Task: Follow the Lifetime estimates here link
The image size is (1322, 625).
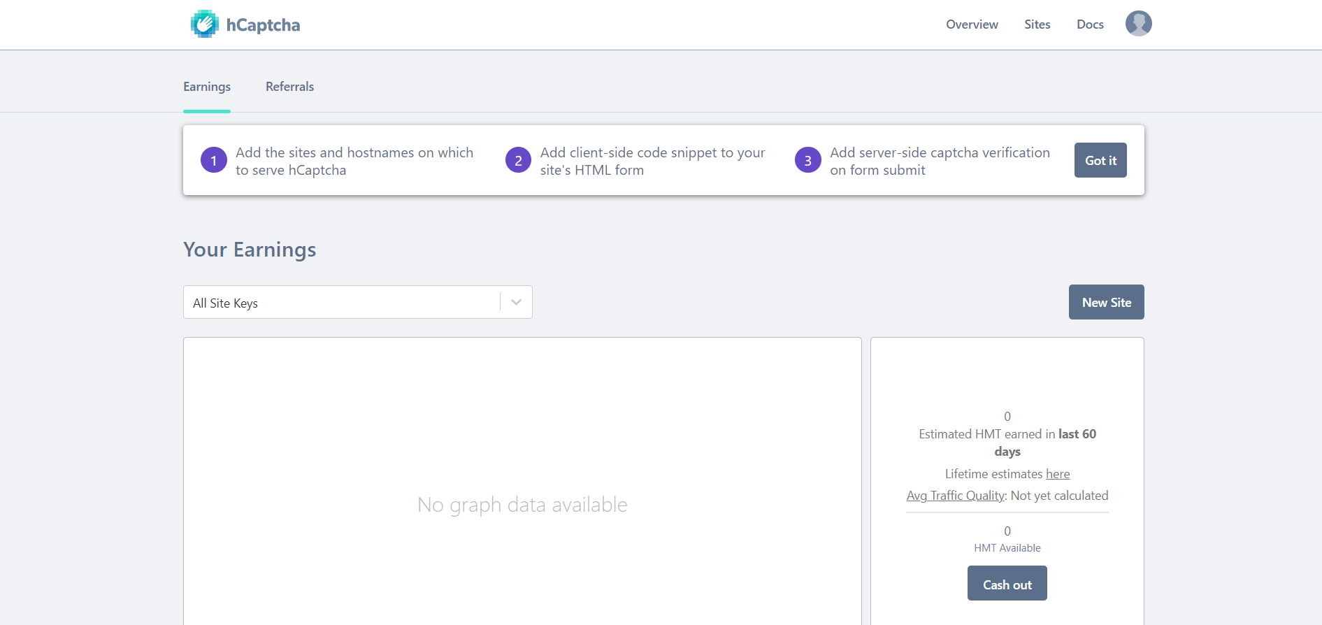Action: 1058,474
